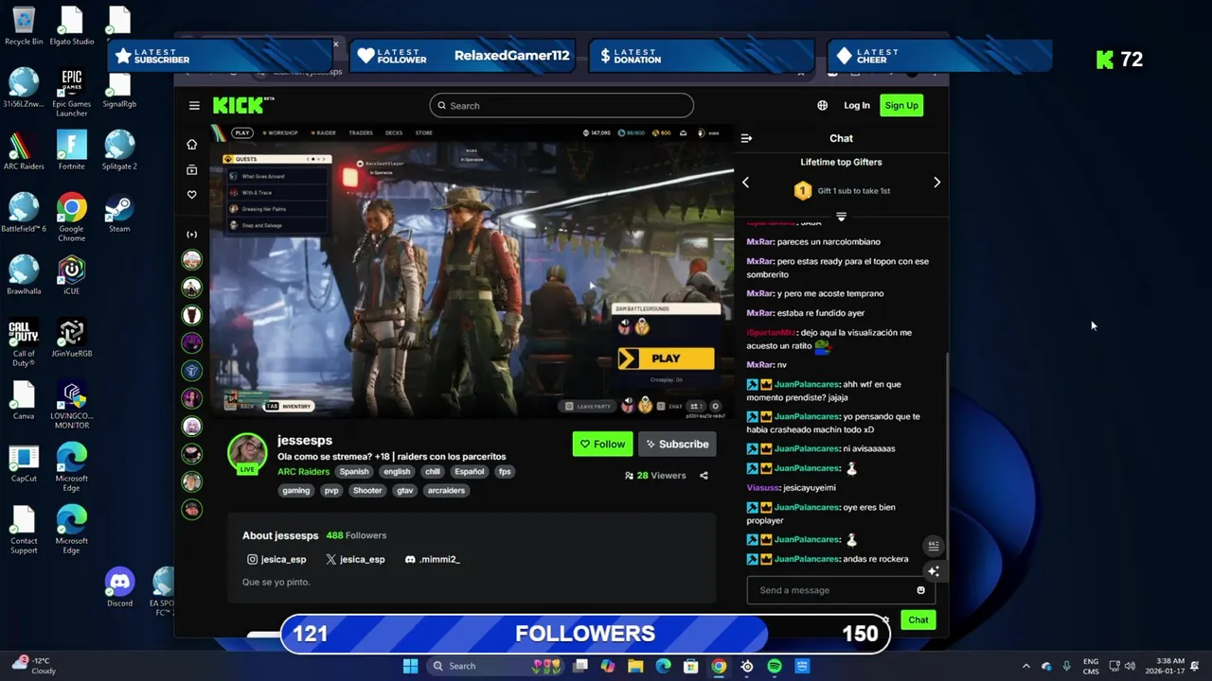Show hidden system tray icons chevron
1212x681 pixels.
(1025, 666)
